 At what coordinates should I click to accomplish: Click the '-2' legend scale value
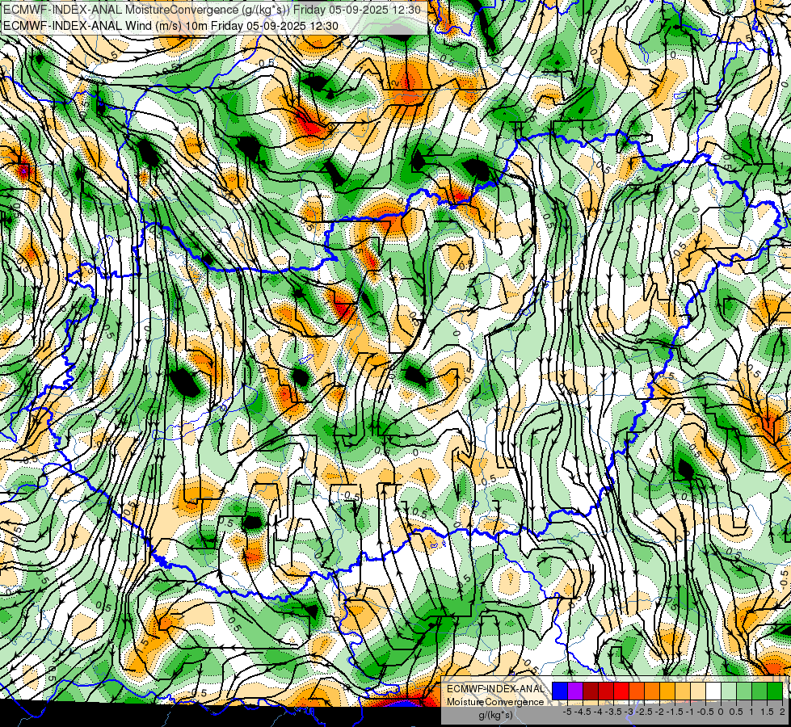659,712
